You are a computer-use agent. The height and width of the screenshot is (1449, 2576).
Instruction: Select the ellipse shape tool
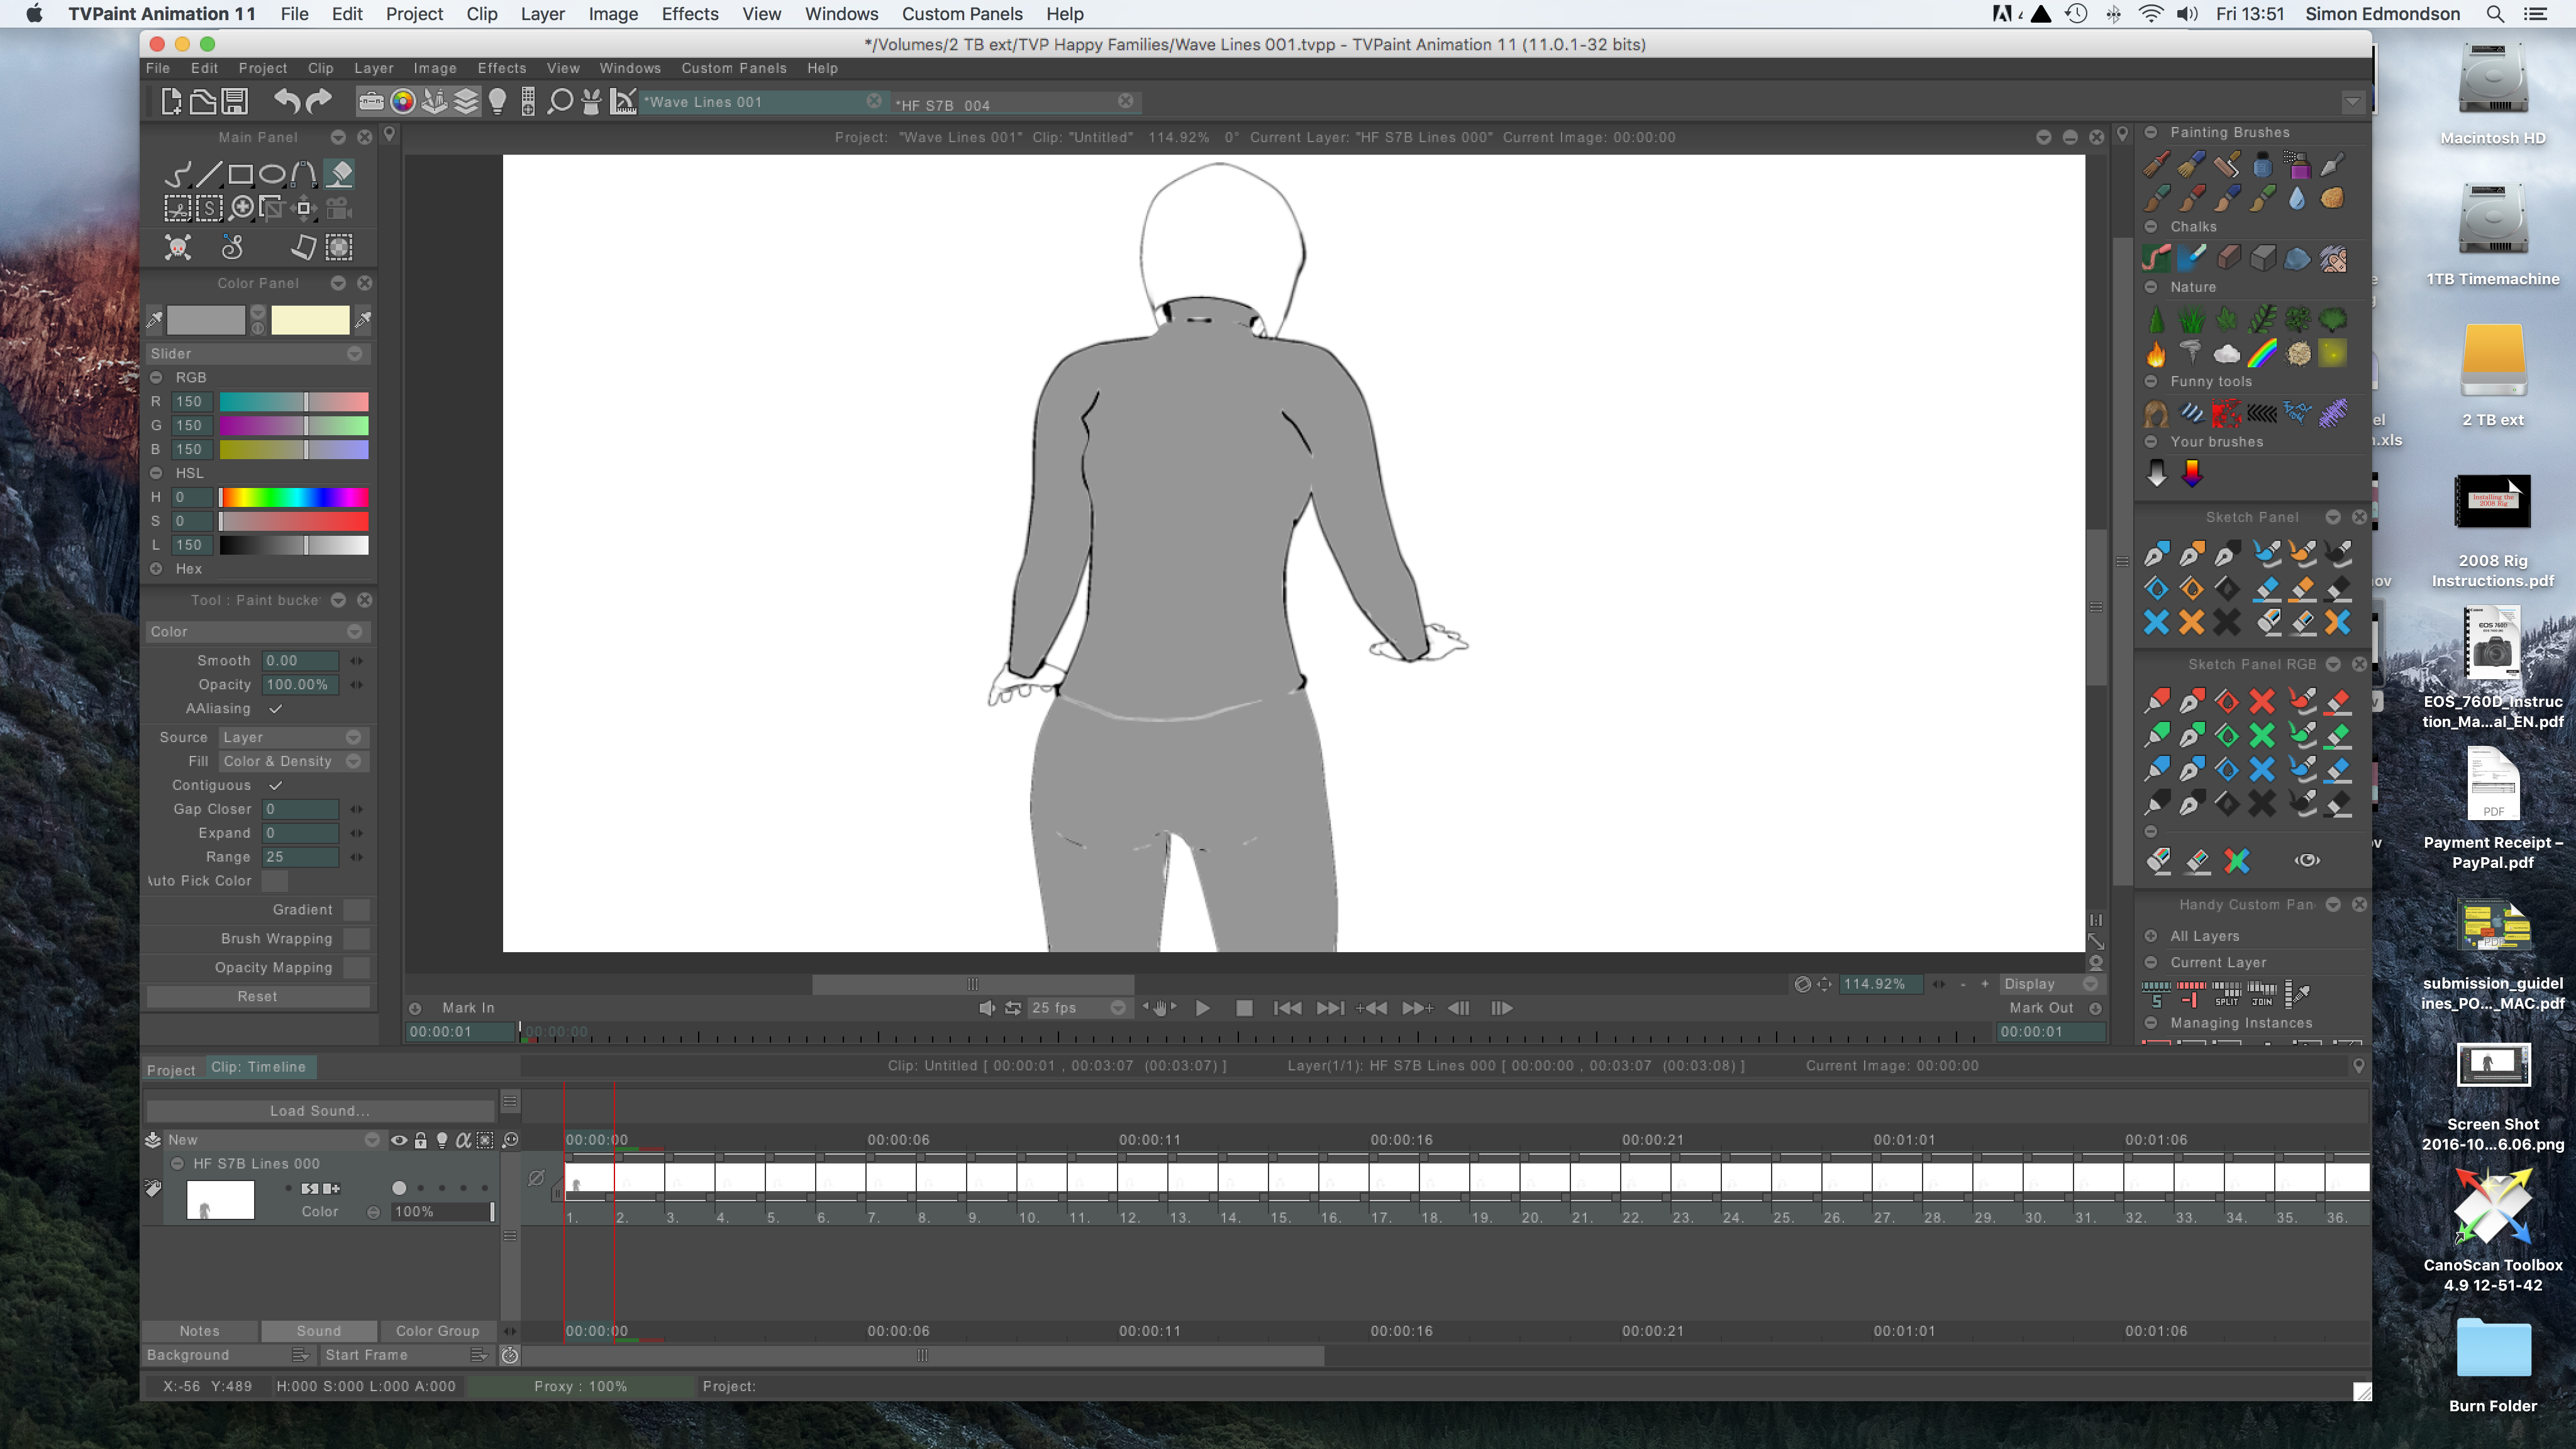[272, 175]
